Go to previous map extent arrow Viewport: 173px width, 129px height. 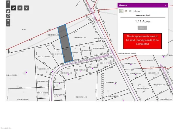coord(8,21)
